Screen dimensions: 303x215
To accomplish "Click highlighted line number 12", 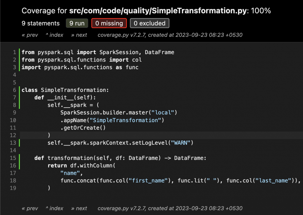I will pyautogui.click(x=13, y=135).
